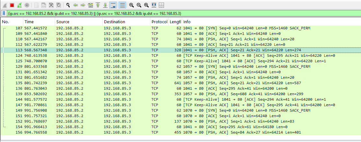Screen dimensions: 361x142
Task: Sort by the Protocol column header
Action: point(159,22)
